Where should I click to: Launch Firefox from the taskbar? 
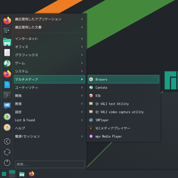click(x=32, y=174)
